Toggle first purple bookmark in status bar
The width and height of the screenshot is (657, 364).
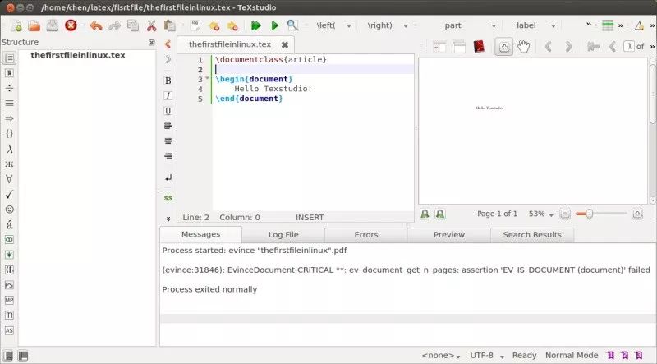611,356
